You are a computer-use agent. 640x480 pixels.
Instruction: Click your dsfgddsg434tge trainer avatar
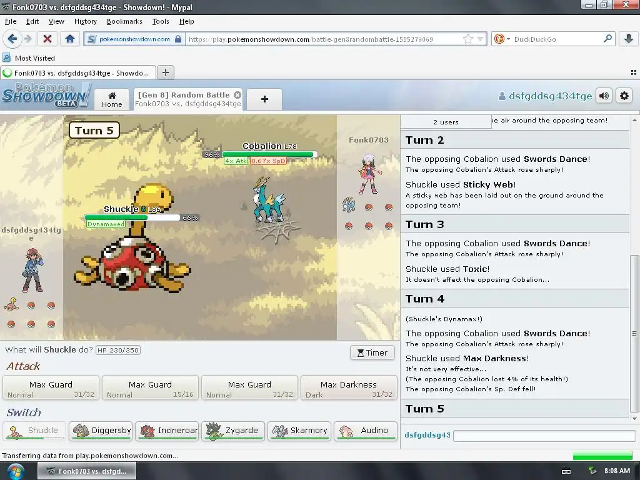(32, 269)
